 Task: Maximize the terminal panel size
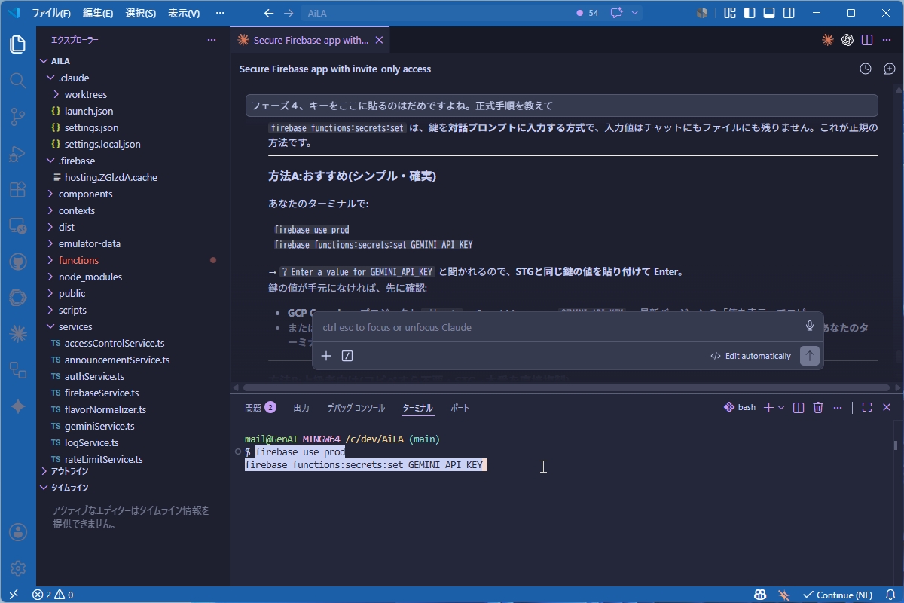[x=867, y=407]
